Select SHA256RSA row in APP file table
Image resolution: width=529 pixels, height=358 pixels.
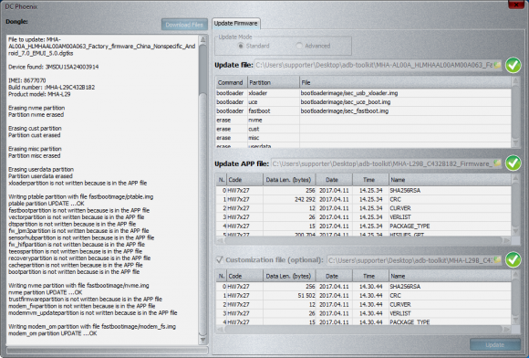tap(363, 191)
